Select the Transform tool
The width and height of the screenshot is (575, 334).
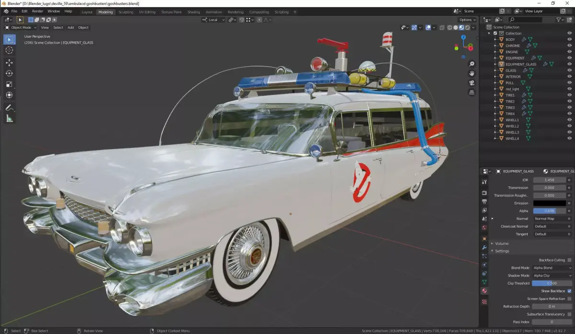(x=10, y=95)
